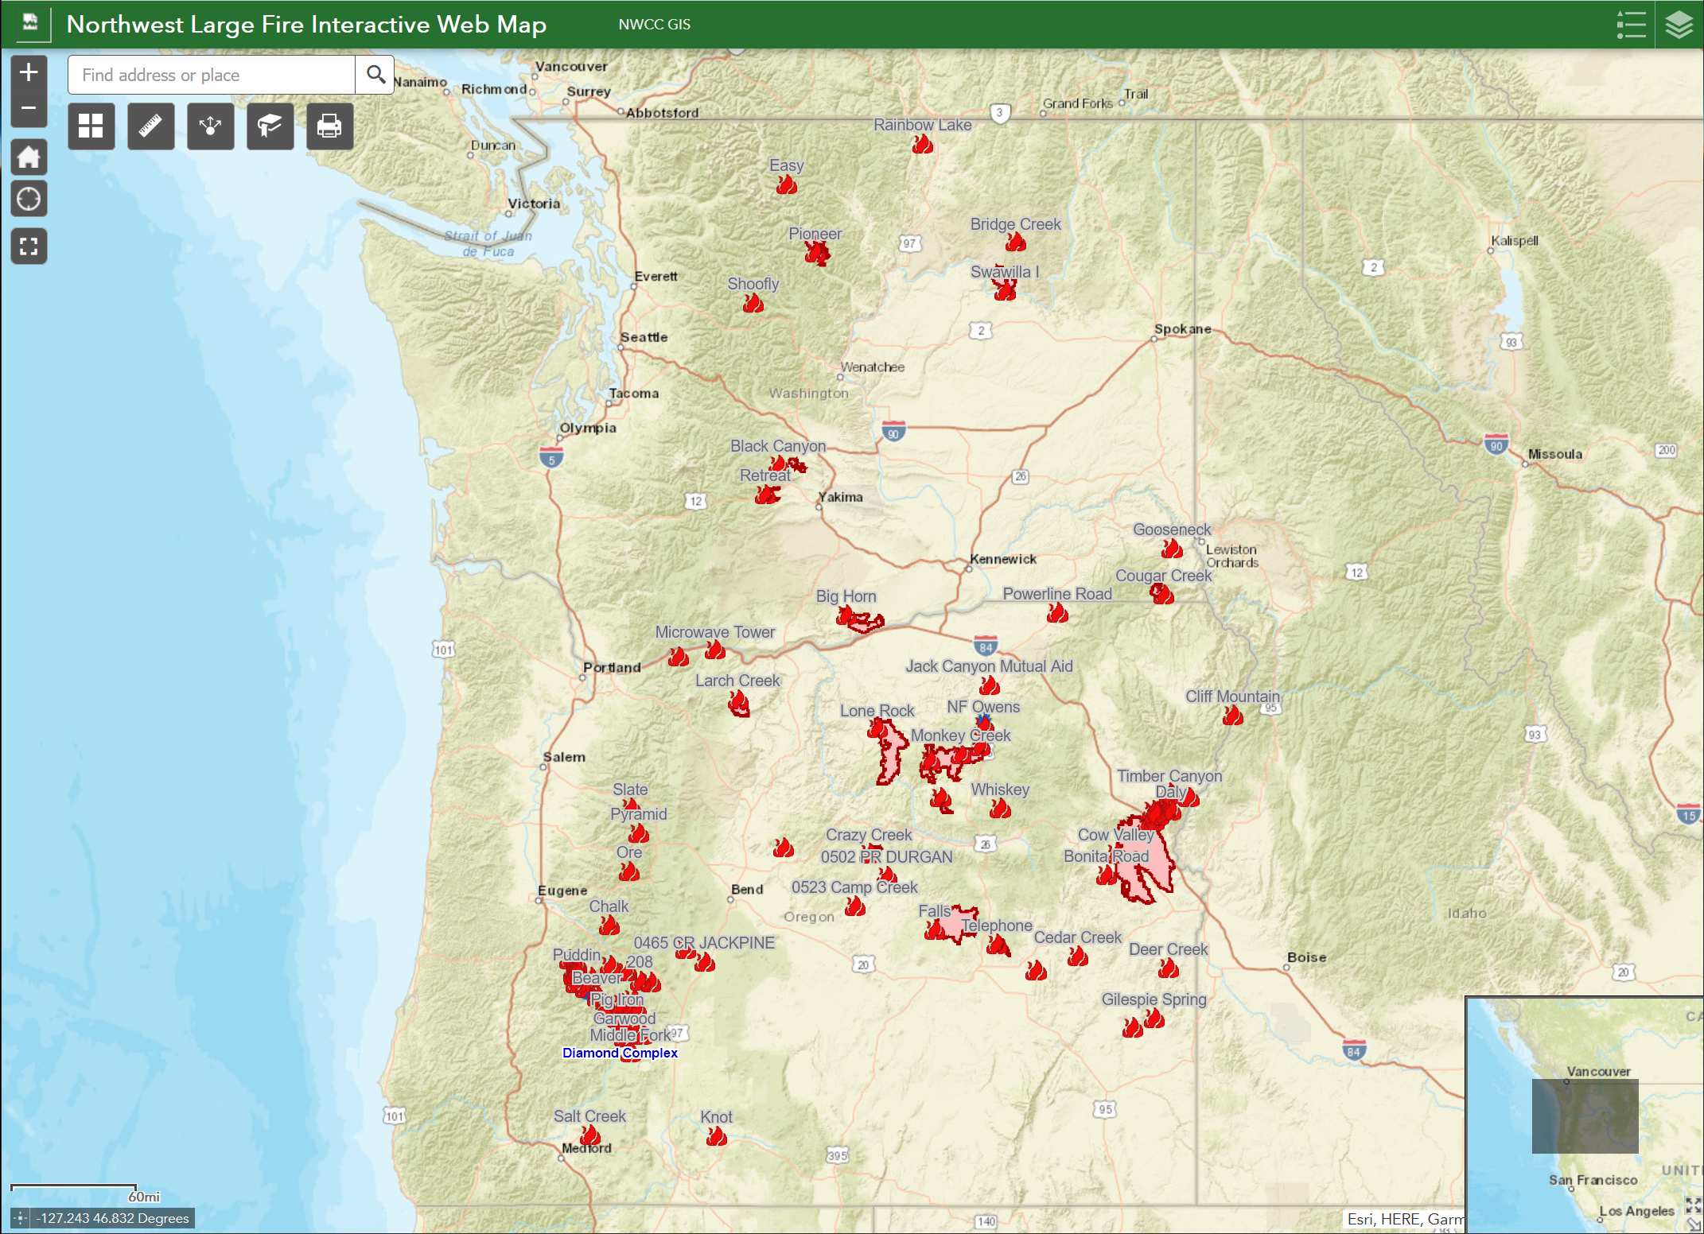Click the zoom out minus button
The image size is (1704, 1234).
tap(29, 108)
